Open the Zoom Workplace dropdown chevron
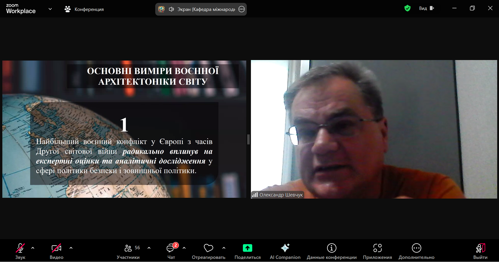 click(50, 9)
